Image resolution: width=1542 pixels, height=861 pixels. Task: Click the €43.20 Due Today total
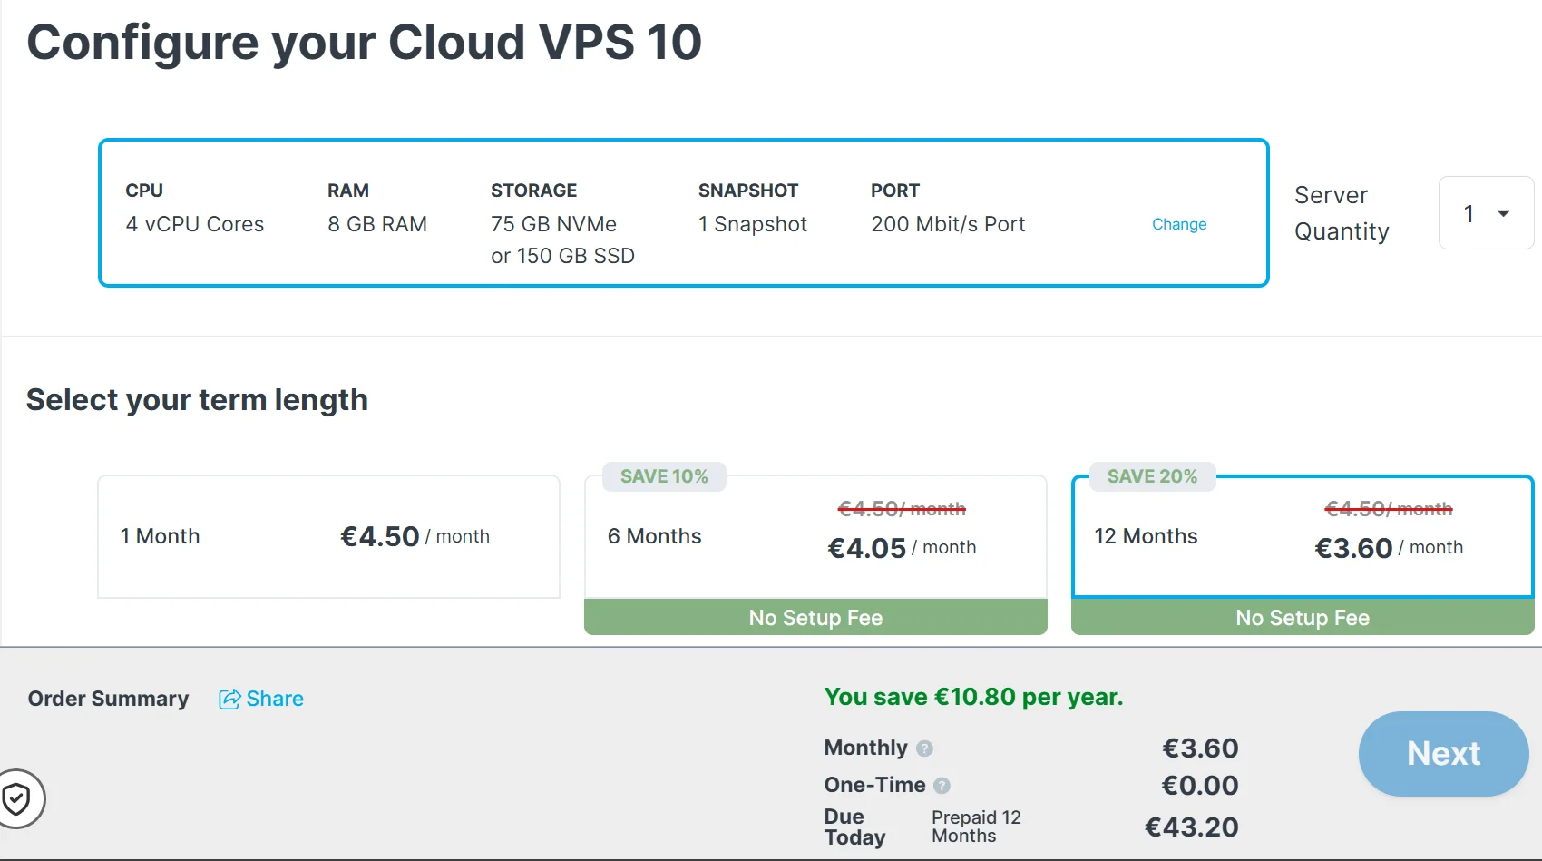click(1191, 827)
